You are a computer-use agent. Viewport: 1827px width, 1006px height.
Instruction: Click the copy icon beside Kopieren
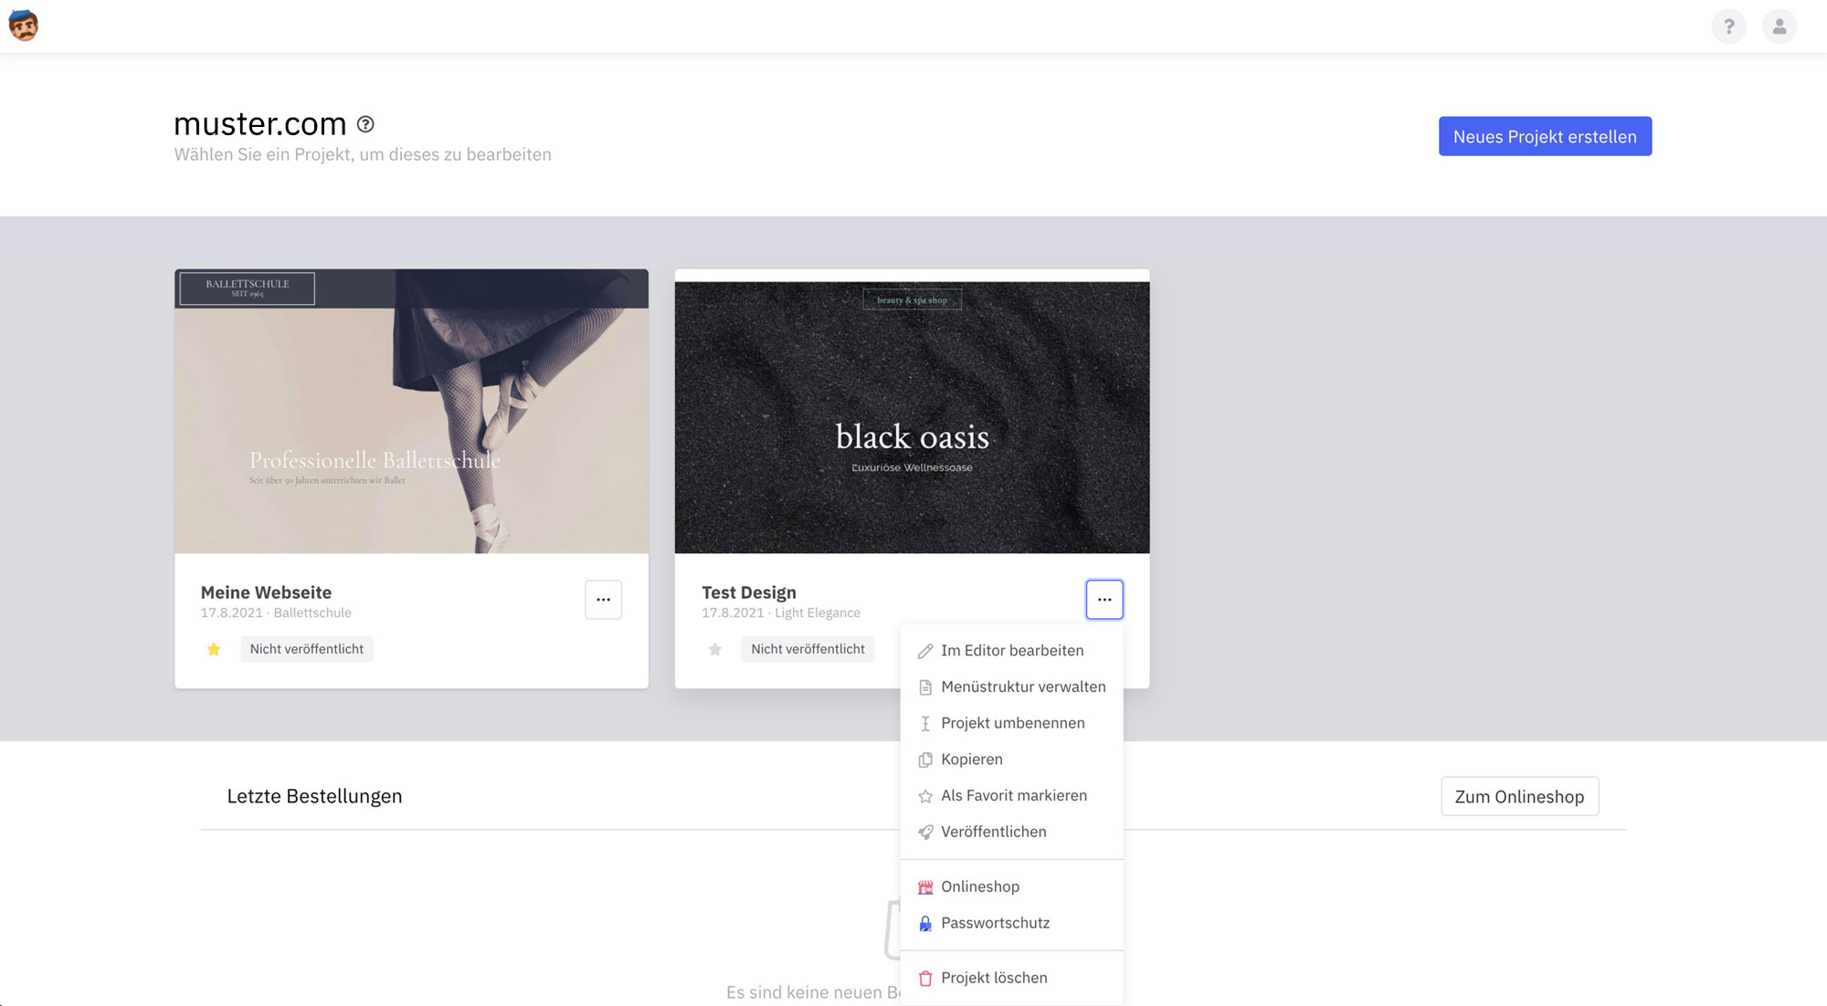925,760
